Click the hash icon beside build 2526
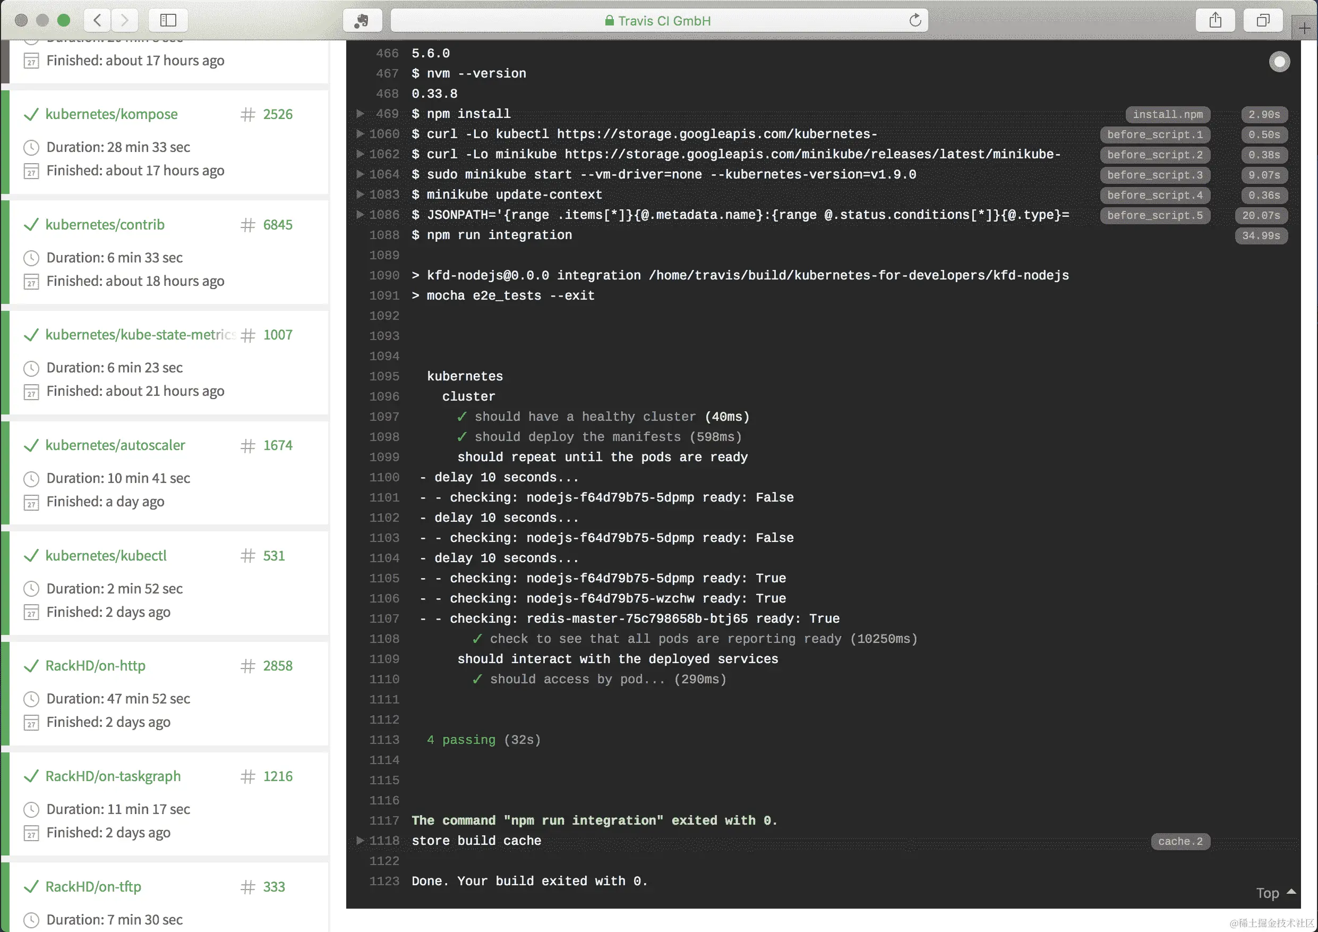1318x932 pixels. coord(247,114)
